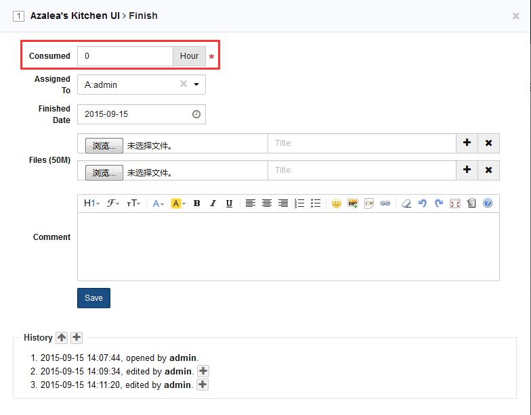Open the H1 heading dropdown
Screen dimensions: 531x415
(x=91, y=203)
